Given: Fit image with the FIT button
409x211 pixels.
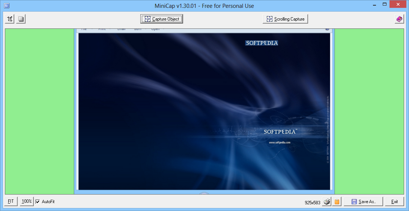Looking at the screenshot, I should (11, 201).
